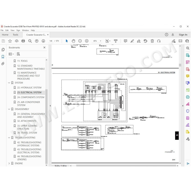Viewport: 191px width, 191px height.
Task: Click the bookmarks panel scrollbar
Action: 46,126
